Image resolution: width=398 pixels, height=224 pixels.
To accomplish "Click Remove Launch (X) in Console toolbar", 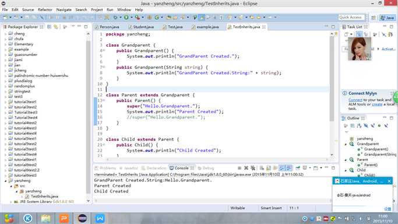I will (x=246, y=168).
